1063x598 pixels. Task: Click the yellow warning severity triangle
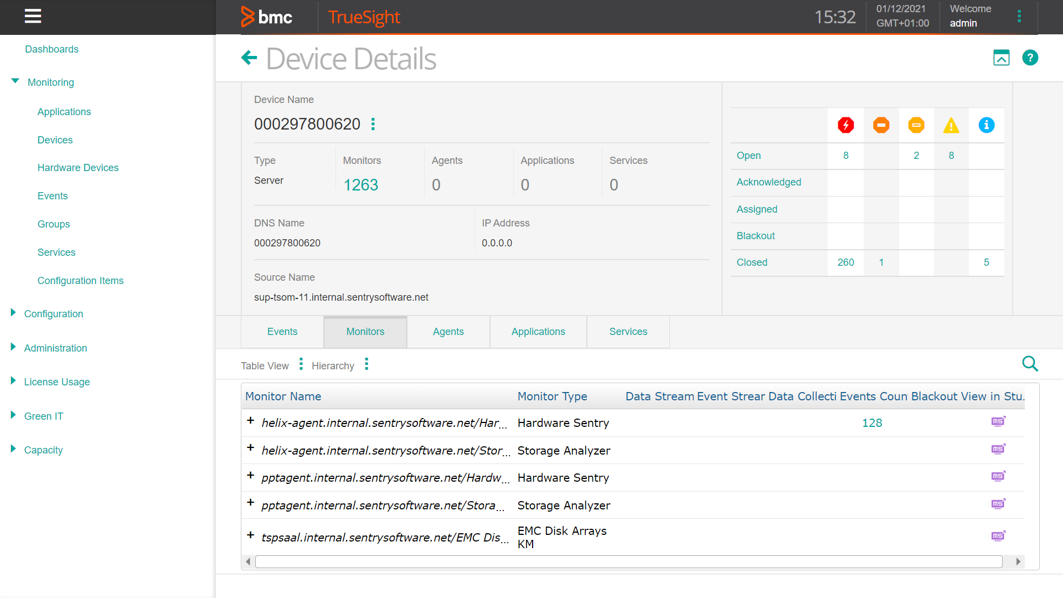point(951,125)
